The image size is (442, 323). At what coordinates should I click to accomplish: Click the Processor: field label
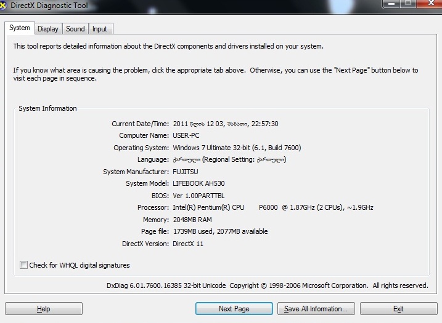[153, 208]
